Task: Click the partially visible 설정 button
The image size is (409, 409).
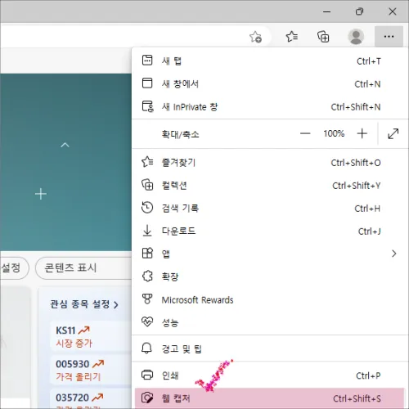Action: 14,267
